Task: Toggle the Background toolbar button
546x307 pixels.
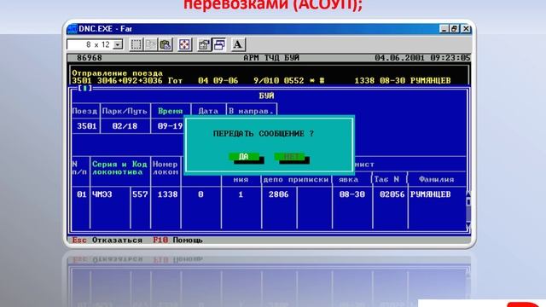Action: [x=219, y=44]
